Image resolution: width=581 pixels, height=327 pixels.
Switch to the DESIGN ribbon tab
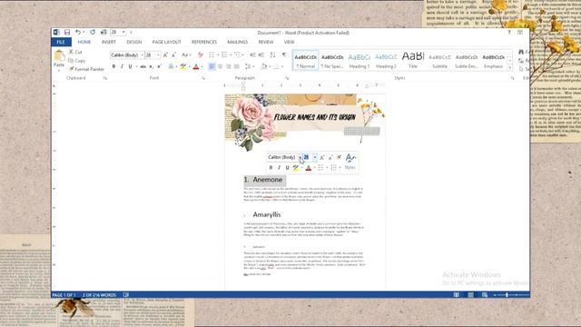(134, 42)
